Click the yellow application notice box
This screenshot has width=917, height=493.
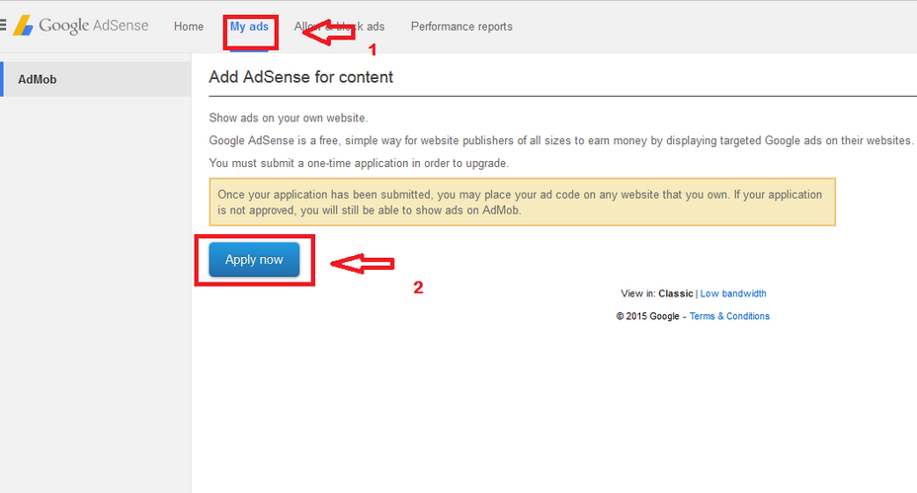523,202
